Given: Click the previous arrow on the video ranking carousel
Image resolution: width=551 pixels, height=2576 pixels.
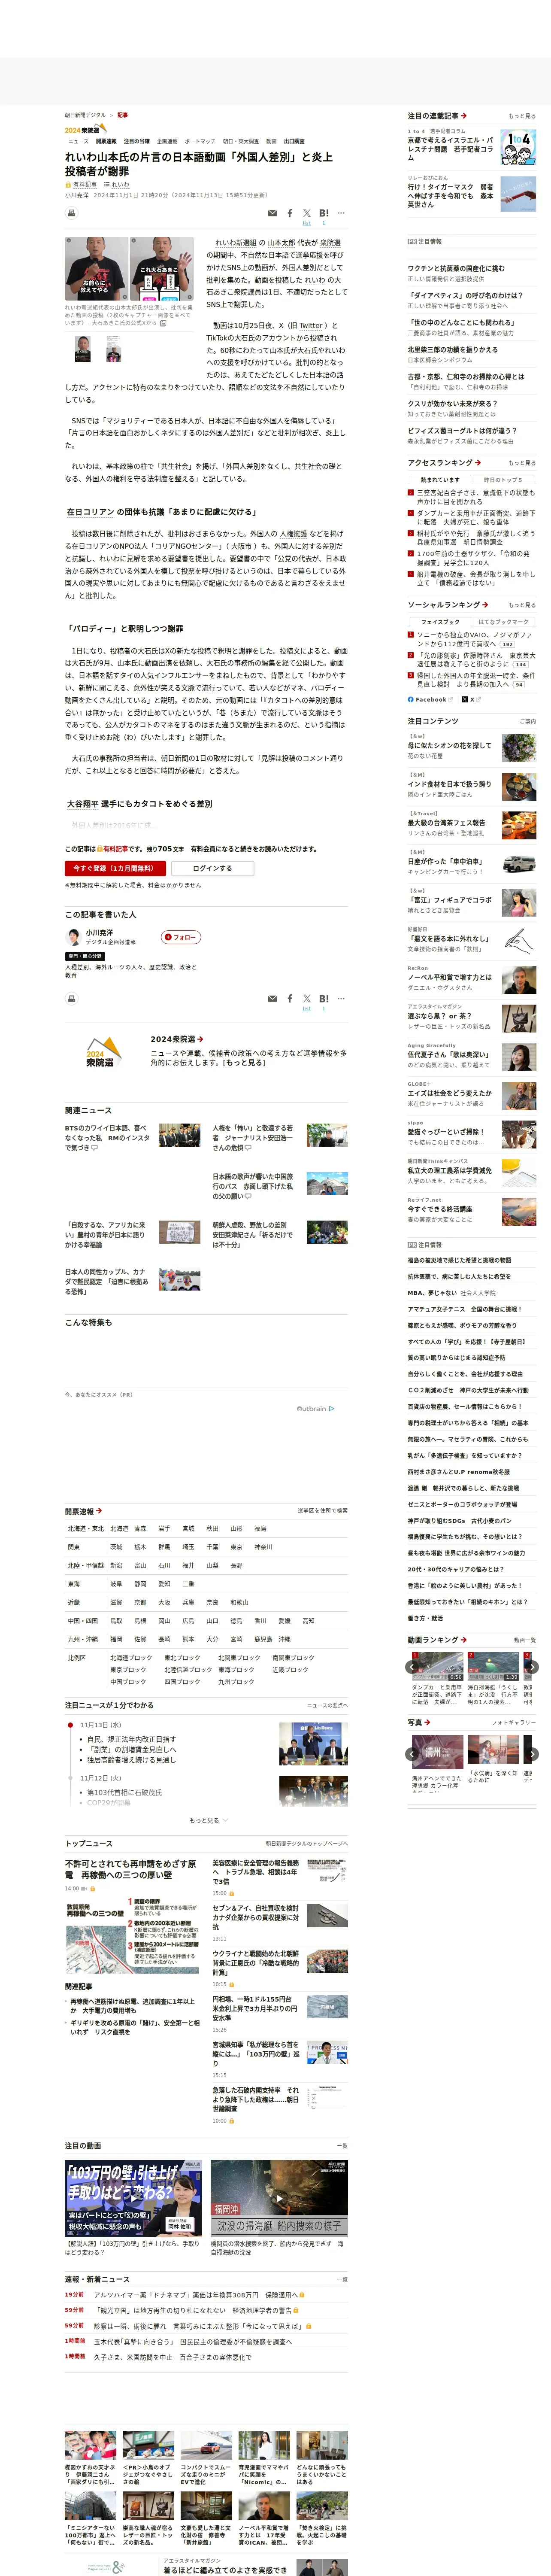Looking at the screenshot, I should coord(411,1667).
